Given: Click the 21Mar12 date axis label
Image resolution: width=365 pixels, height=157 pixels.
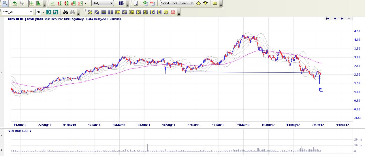Looking at the screenshot, I should coord(243,125).
